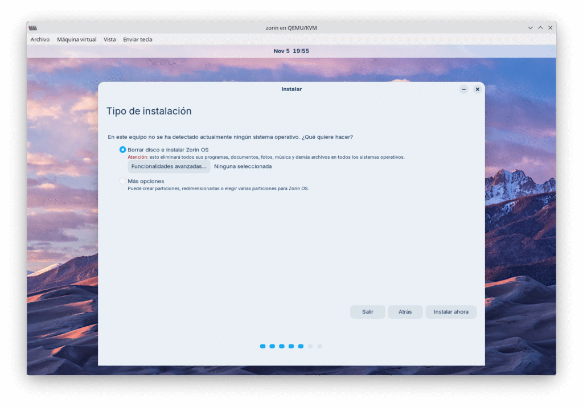Viewport: 583px width, 407px height.
Task: Open the 'Enviar tecla' menu
Action: (x=138, y=40)
